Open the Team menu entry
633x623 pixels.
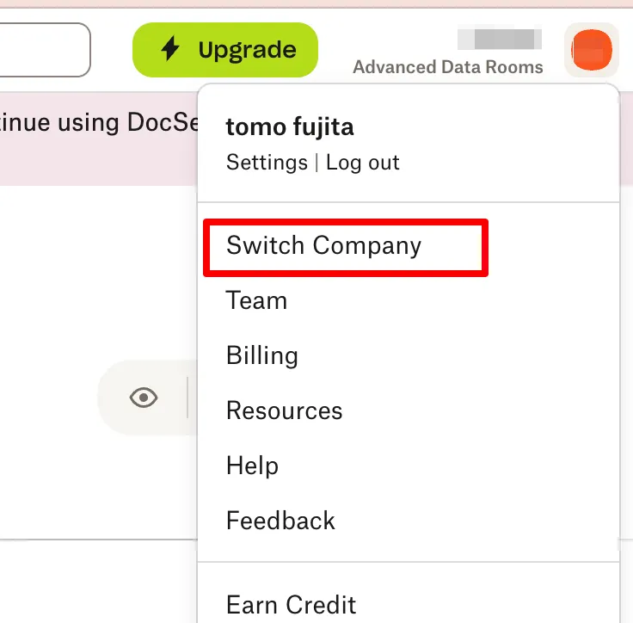pos(256,301)
